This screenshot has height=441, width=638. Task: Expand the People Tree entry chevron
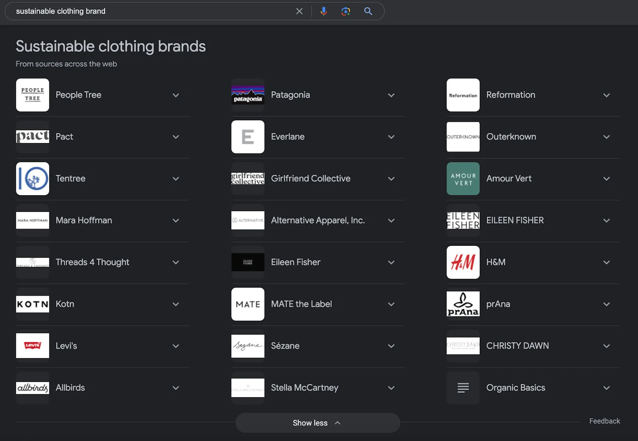tap(176, 95)
